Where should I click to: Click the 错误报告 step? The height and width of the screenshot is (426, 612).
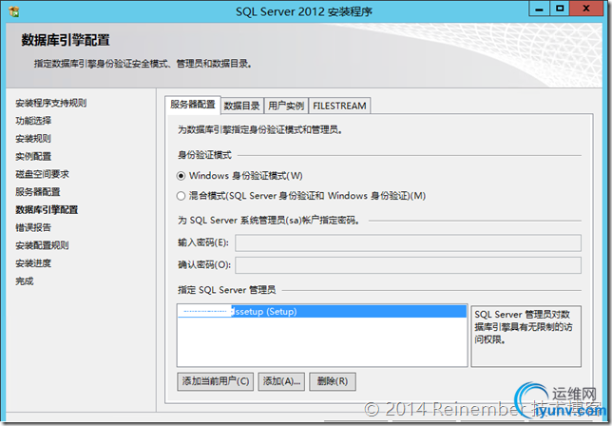(x=33, y=227)
